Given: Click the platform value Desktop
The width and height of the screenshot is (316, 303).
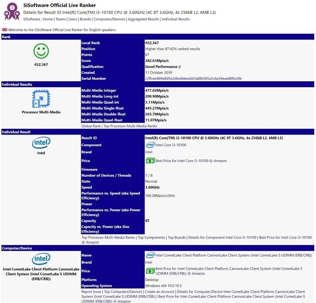Looking at the screenshot, I should 152,280.
